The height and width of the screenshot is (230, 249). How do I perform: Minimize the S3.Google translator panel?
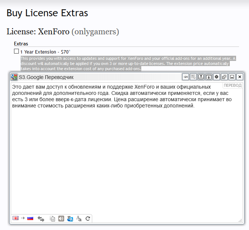pyautogui.click(x=232, y=77)
